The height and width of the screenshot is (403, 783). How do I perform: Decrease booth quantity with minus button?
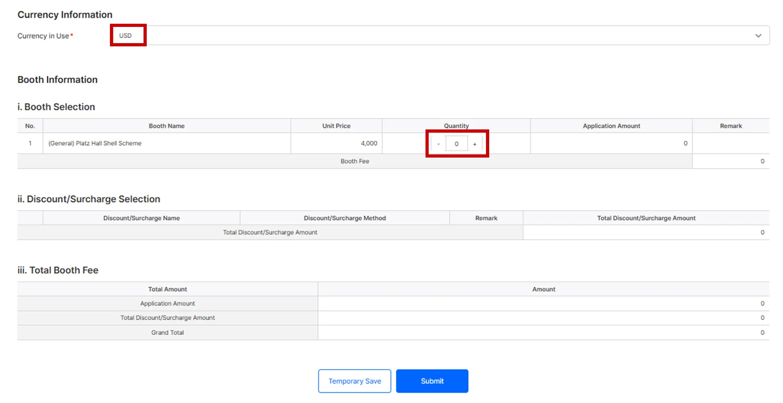tap(438, 144)
